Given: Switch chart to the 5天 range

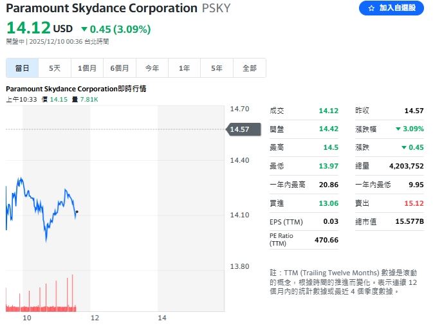Looking at the screenshot, I should pos(55,68).
